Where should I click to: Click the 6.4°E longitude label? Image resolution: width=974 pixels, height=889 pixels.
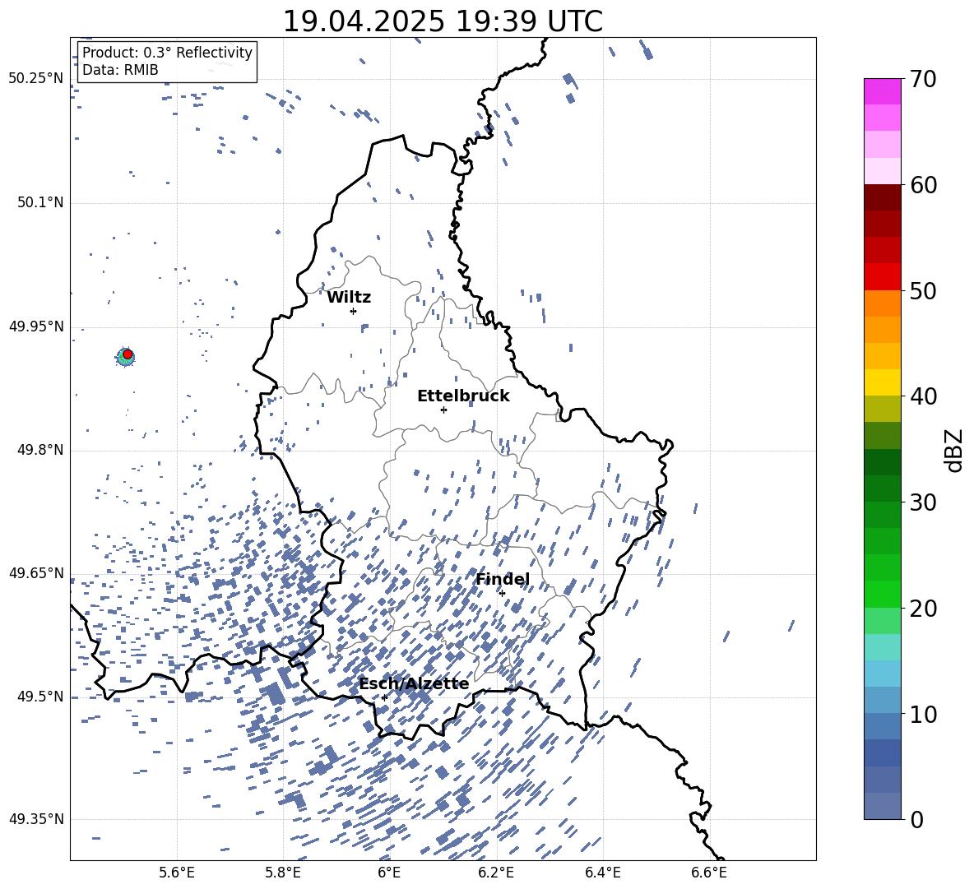pyautogui.click(x=603, y=873)
